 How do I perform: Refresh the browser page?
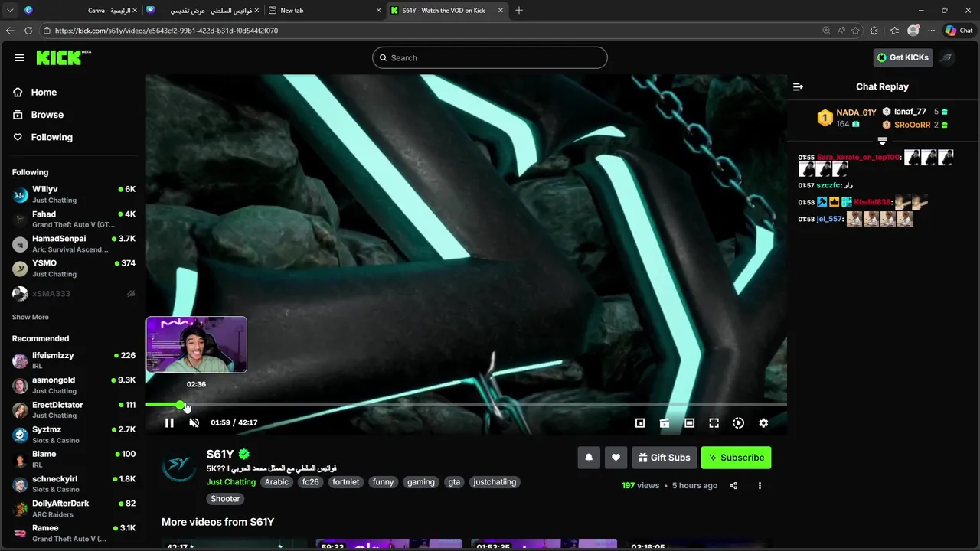coord(28,31)
